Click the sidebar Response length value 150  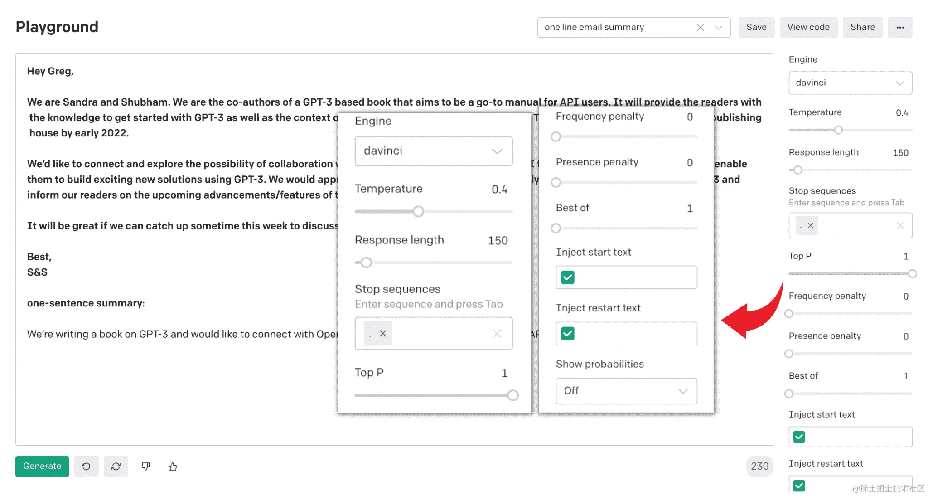pyautogui.click(x=900, y=153)
